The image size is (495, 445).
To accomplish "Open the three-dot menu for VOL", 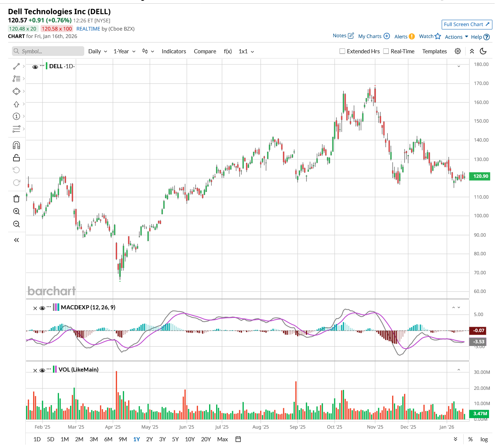I will 49,369.
